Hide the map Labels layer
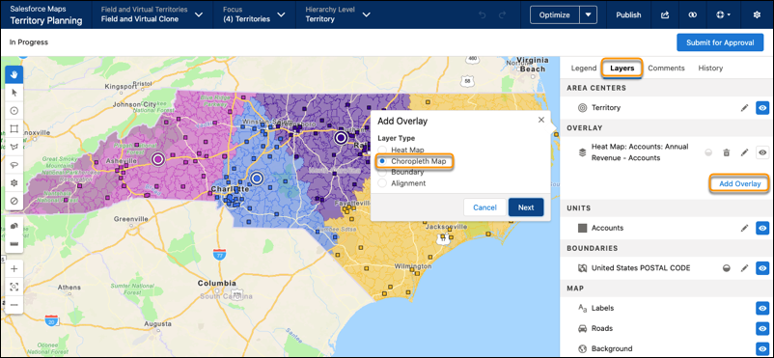774x358 pixels. (762, 308)
